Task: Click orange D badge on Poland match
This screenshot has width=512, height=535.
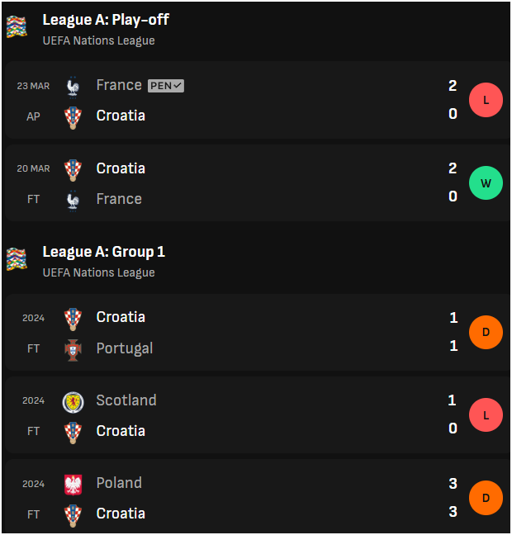Action: pos(486,498)
